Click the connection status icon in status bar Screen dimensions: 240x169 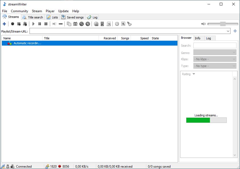coord(3,166)
